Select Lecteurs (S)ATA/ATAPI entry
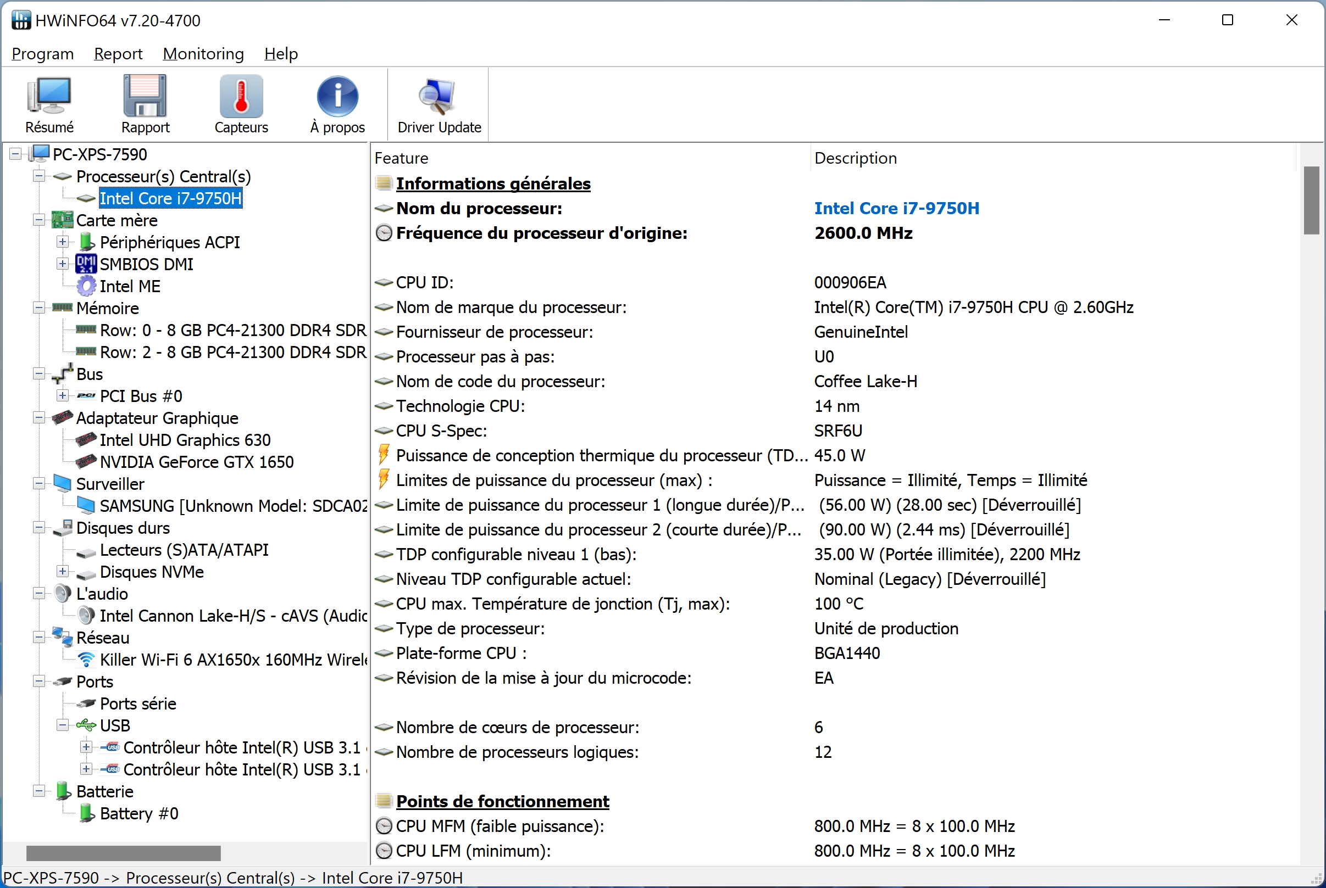 (x=184, y=550)
